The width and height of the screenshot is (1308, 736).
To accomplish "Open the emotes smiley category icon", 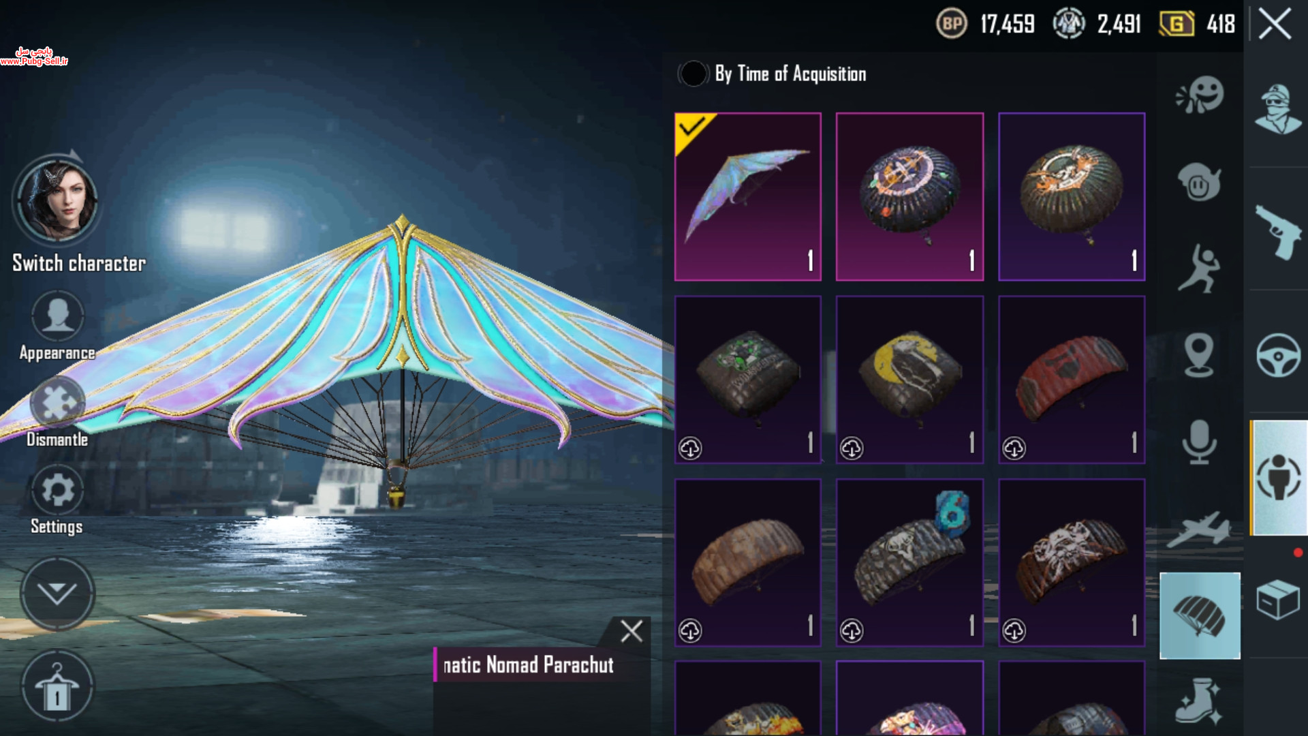I will (1200, 95).
